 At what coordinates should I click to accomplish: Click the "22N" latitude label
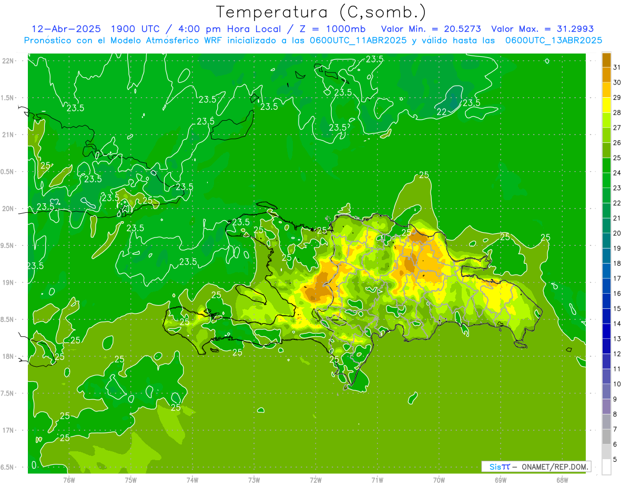[9, 61]
